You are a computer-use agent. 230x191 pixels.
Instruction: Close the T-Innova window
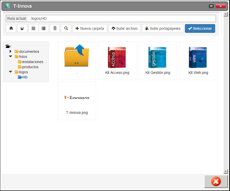pyautogui.click(x=221, y=6)
